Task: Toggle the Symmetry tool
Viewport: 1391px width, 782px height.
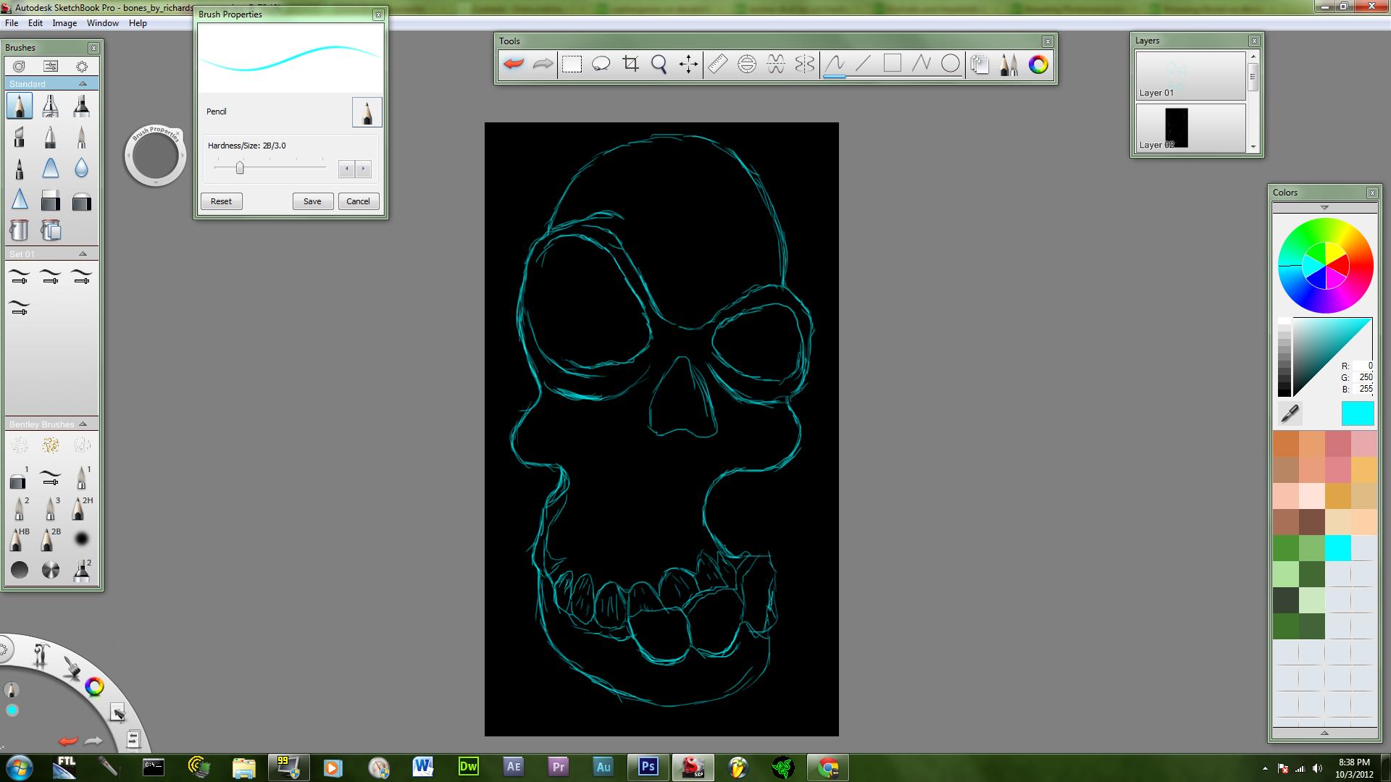Action: tap(805, 64)
